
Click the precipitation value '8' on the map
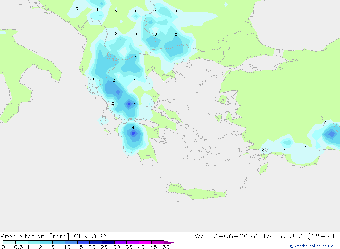(134, 104)
